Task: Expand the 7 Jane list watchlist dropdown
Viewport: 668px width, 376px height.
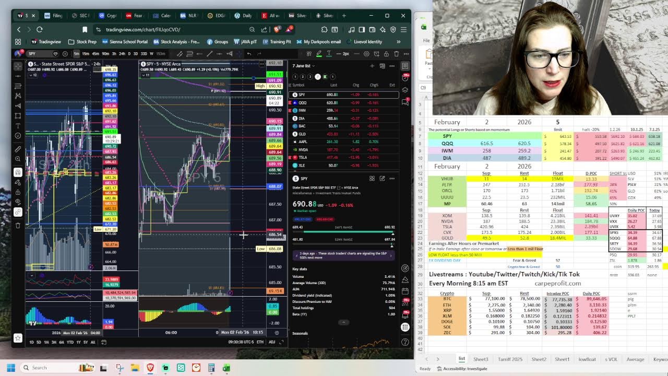Action: coord(304,66)
